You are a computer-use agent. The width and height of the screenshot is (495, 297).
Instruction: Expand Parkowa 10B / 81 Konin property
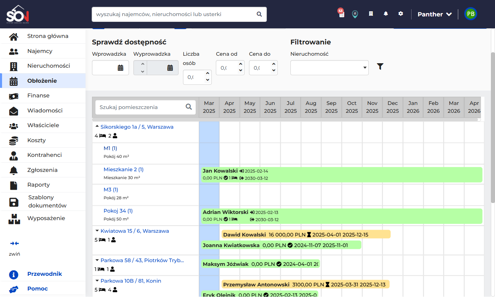[x=97, y=281]
